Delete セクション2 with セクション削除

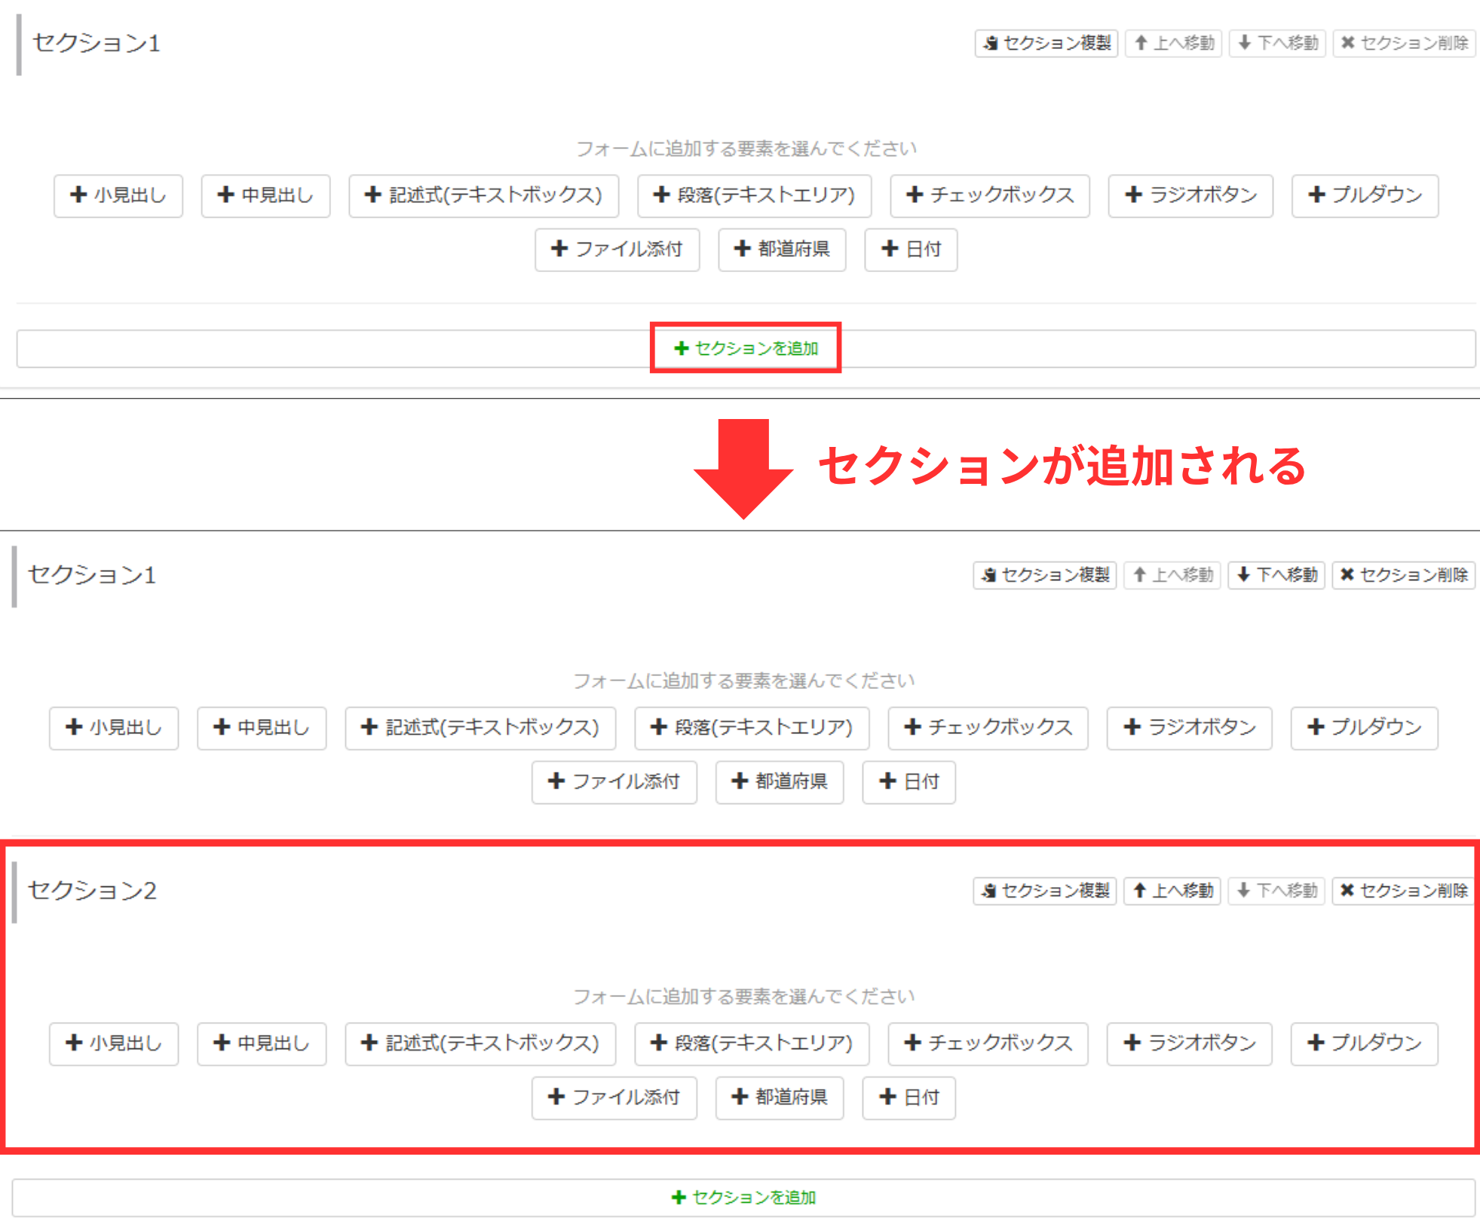(1403, 891)
